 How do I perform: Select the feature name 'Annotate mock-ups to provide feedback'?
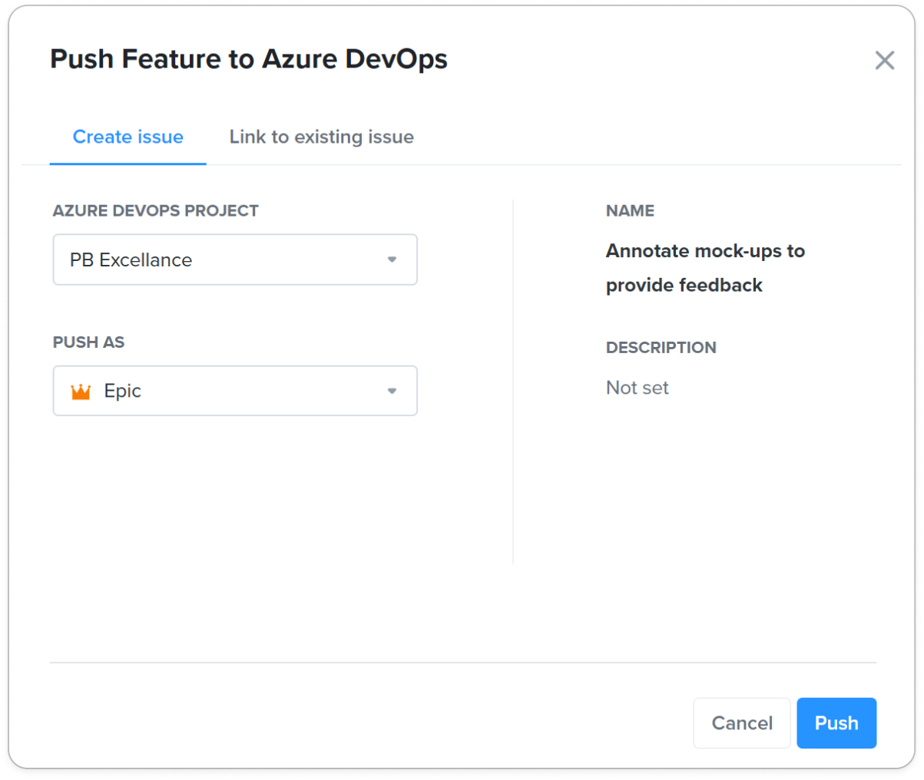[x=705, y=268]
